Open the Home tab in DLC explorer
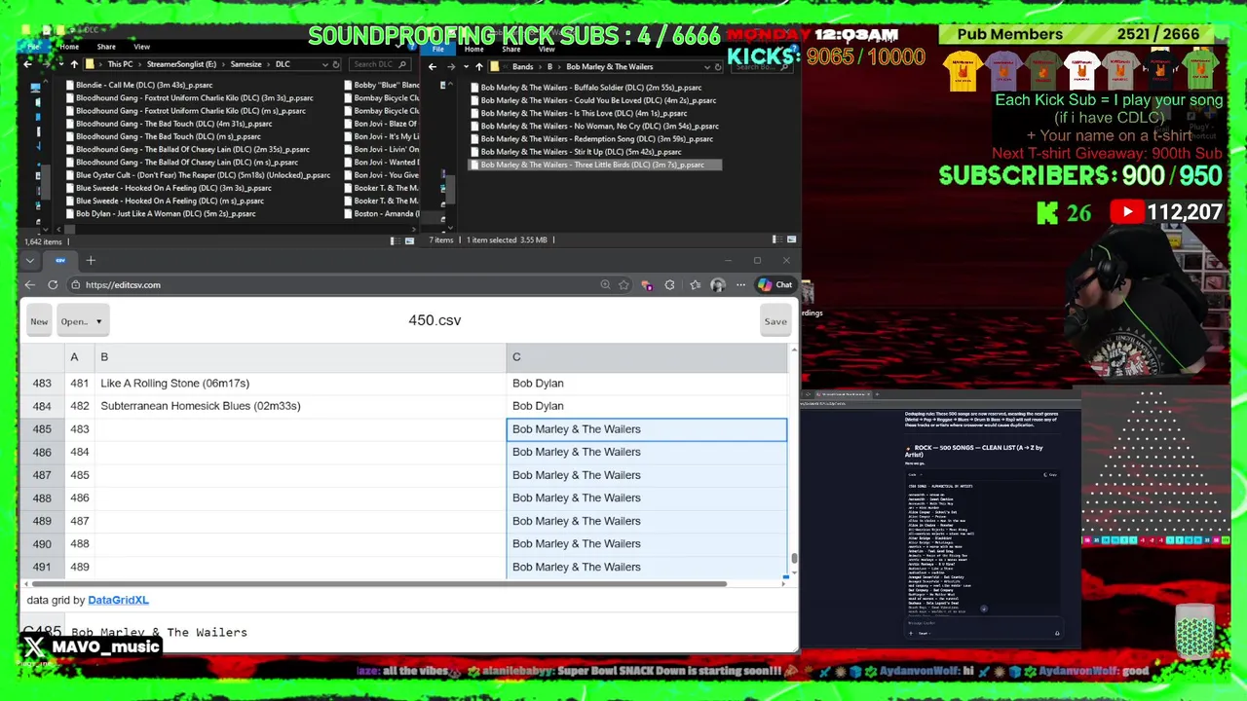Viewport: 1247px width, 701px height. coord(69,47)
